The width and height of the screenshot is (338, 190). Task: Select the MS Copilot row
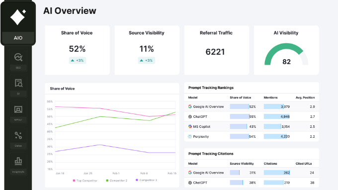(x=252, y=127)
